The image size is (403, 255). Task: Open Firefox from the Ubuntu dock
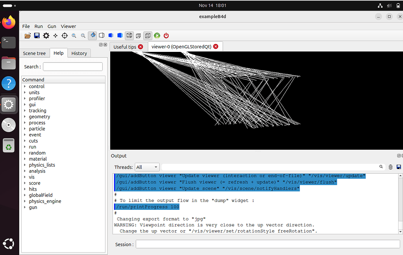pos(9,22)
